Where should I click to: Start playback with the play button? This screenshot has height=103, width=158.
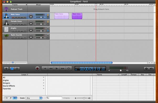(57, 69)
